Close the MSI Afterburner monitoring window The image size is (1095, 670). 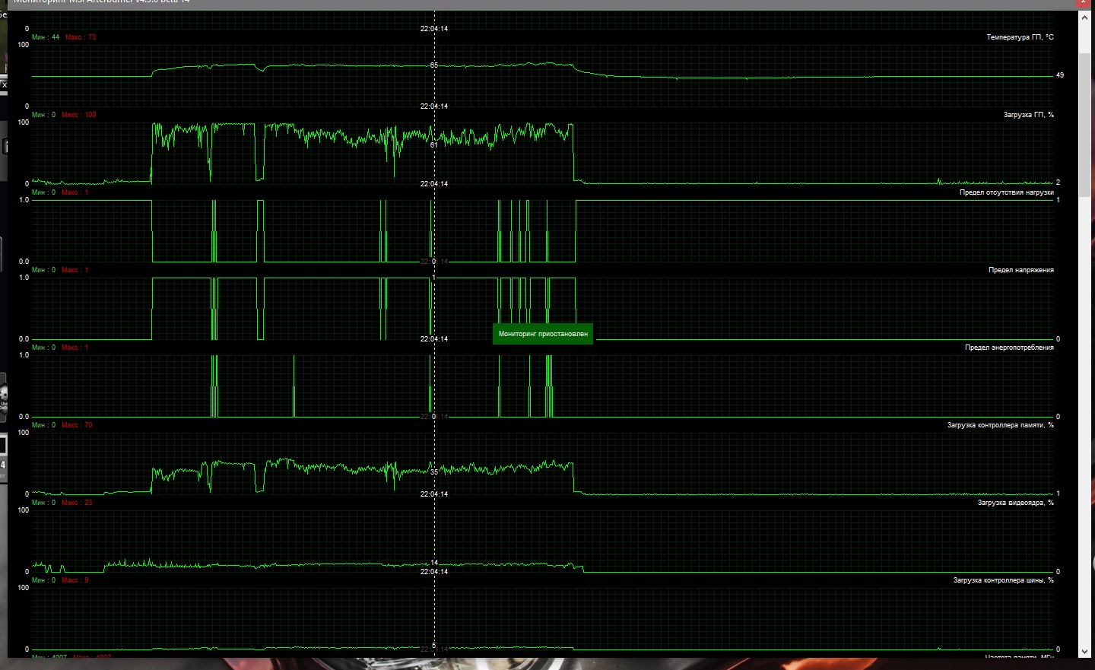(x=1084, y=3)
